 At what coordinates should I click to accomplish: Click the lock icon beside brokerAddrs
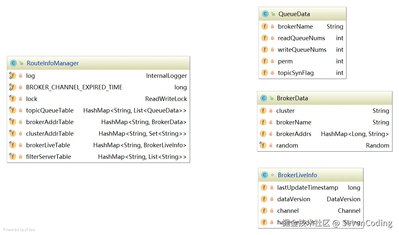[x=271, y=134]
